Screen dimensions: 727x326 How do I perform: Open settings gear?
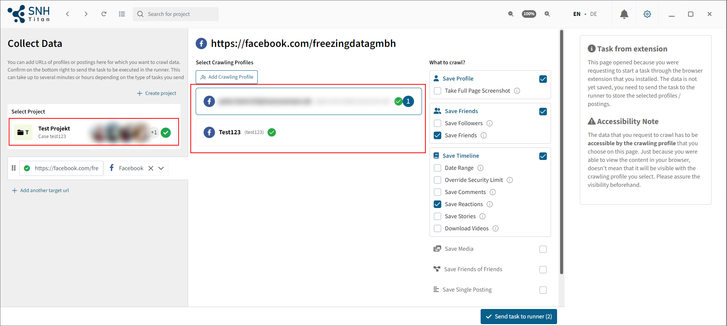coord(647,14)
